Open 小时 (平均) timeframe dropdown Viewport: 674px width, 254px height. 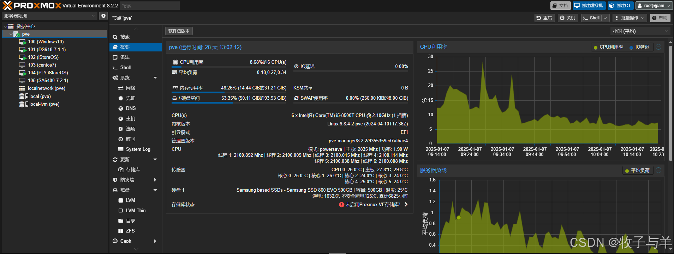640,31
